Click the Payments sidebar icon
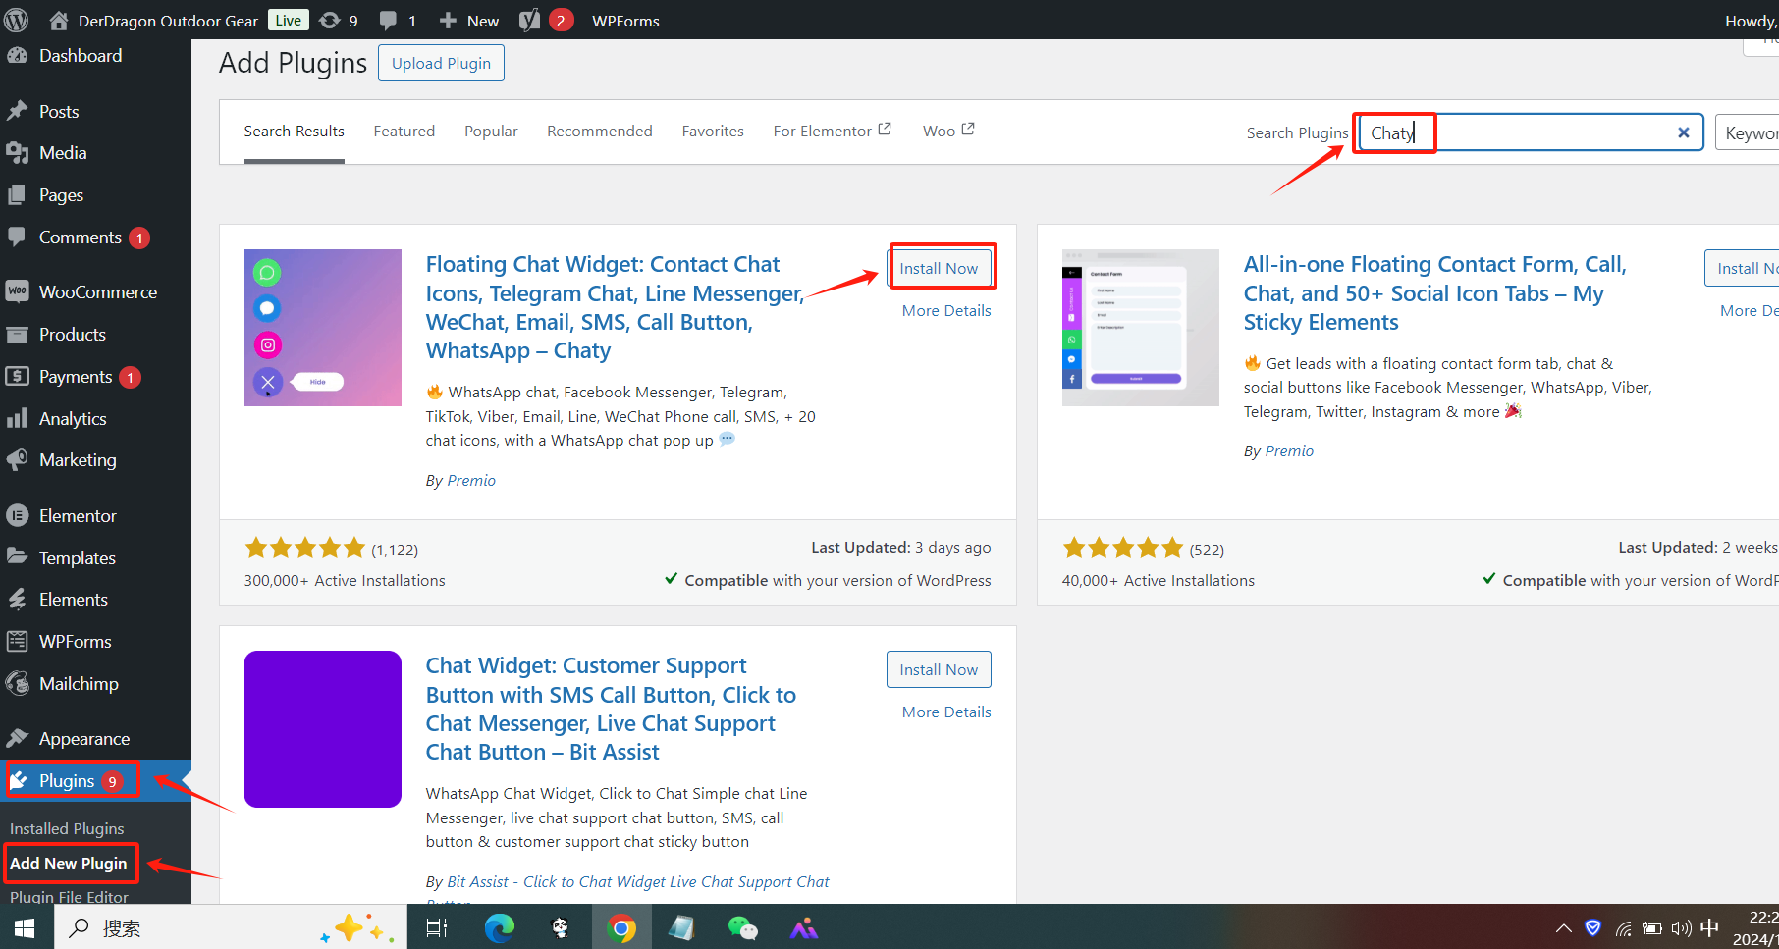The image size is (1779, 949). (17, 376)
